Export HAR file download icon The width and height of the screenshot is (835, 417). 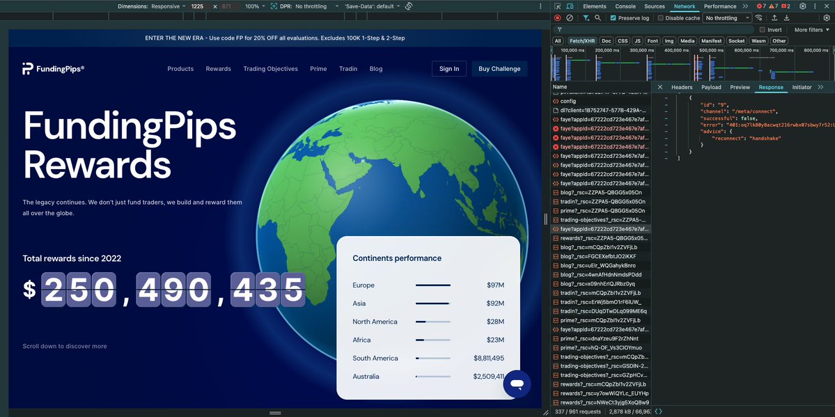[x=786, y=18]
